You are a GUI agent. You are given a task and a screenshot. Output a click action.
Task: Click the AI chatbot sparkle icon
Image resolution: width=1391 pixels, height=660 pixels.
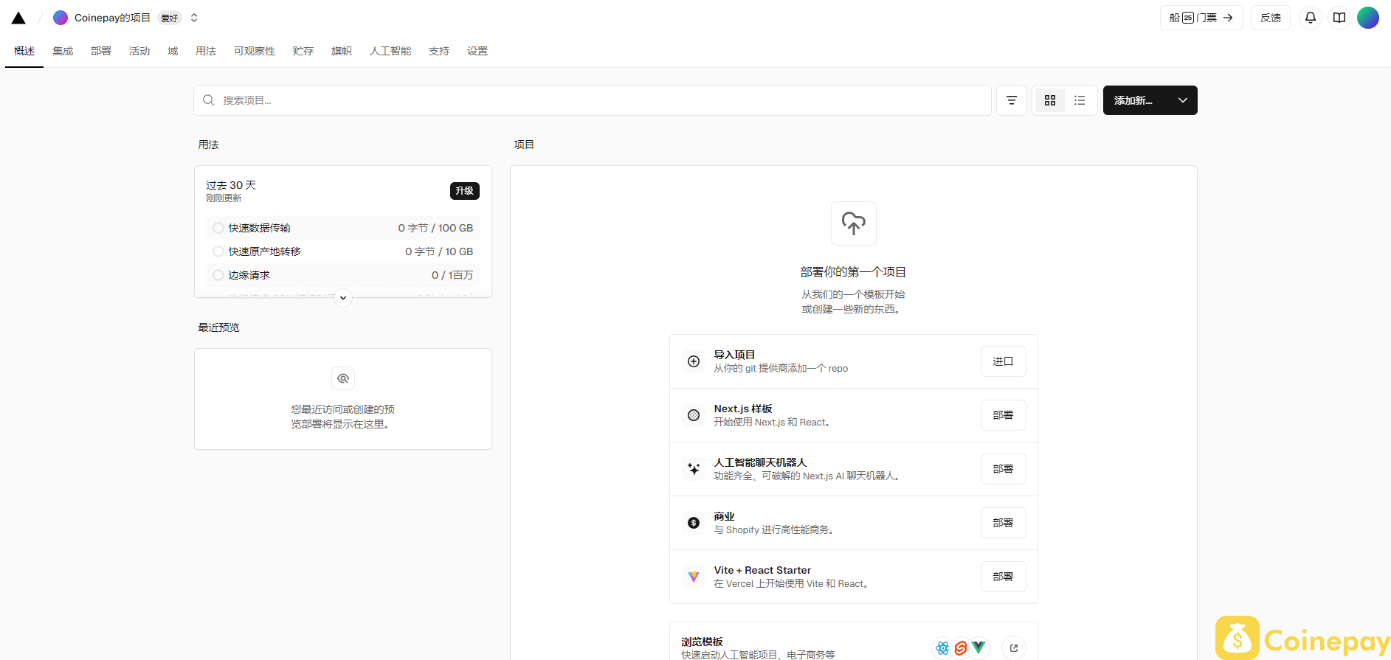(x=694, y=469)
